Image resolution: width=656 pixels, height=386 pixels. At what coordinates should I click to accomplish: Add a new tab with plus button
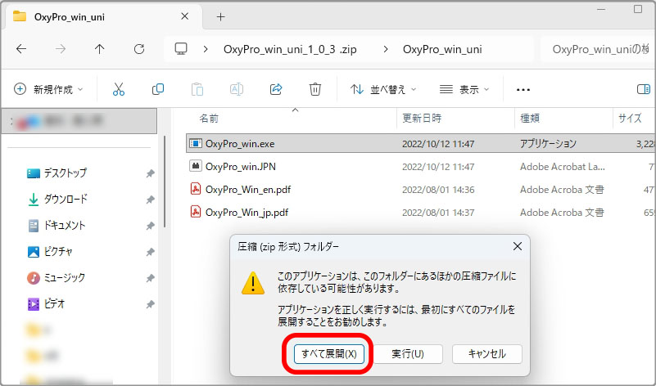220,16
